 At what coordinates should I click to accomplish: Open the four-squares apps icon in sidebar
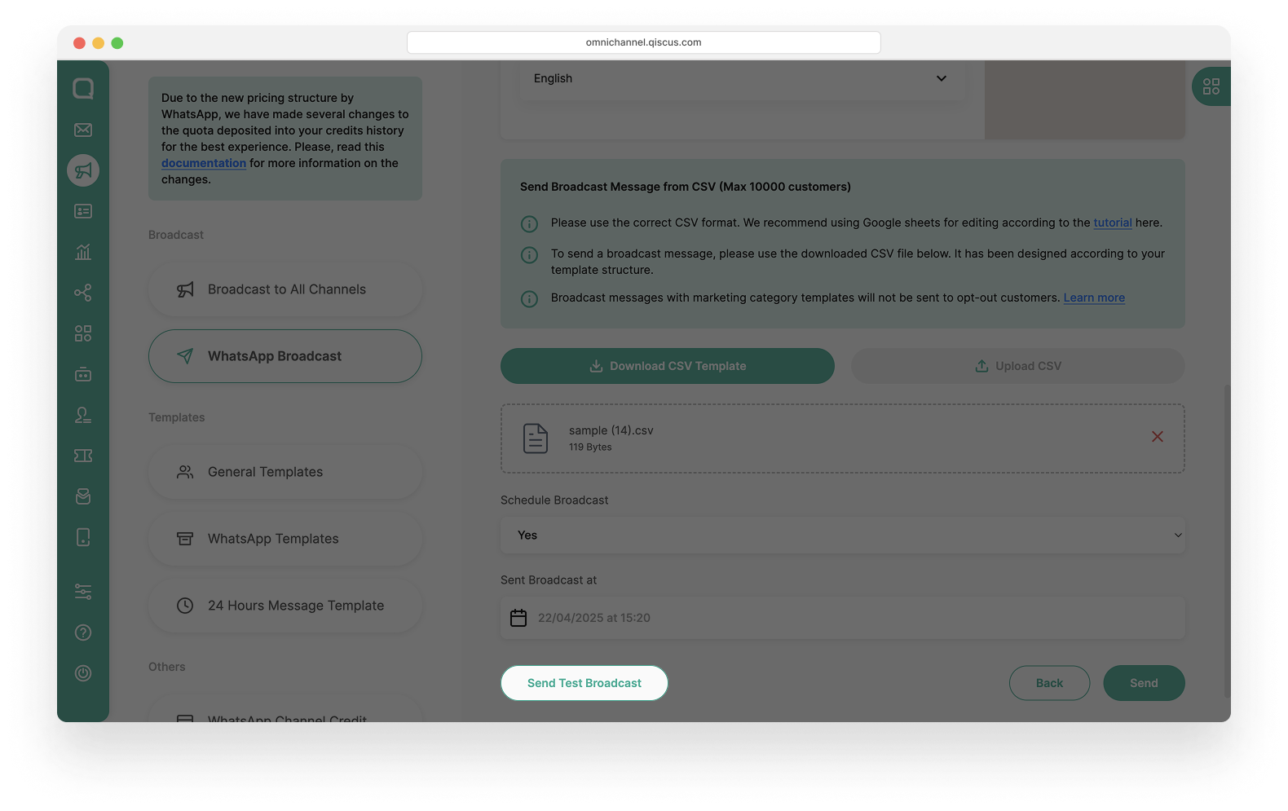pyautogui.click(x=83, y=333)
